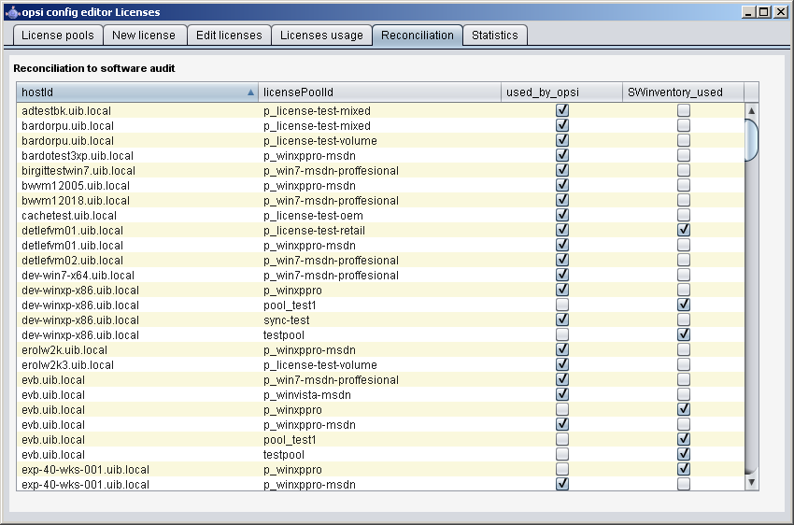Click the table's vertical scrollbar thumb
This screenshot has width=794, height=525.
click(751, 140)
